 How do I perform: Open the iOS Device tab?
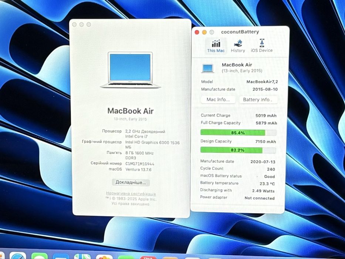click(261, 46)
